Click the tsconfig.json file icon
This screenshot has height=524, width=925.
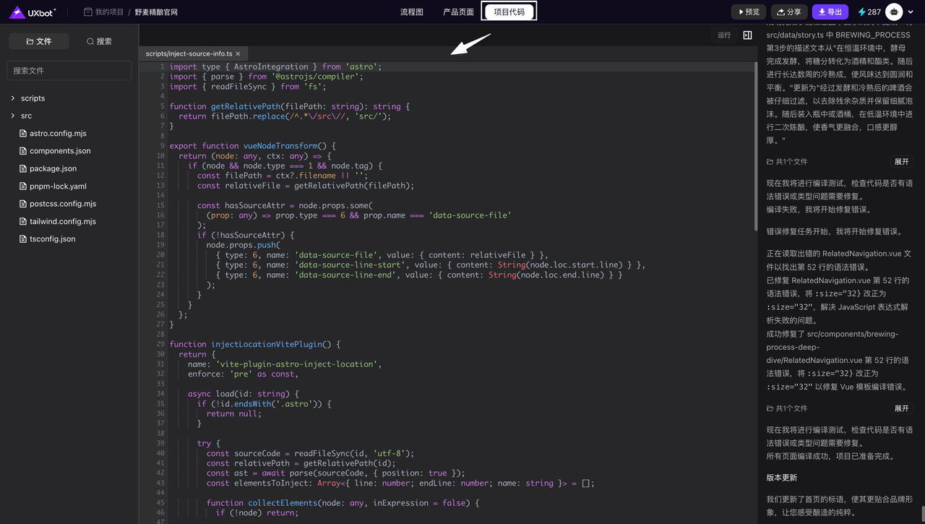point(23,239)
